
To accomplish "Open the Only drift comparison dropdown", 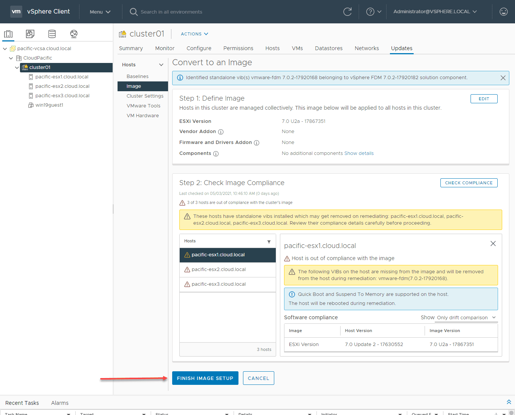I will (466, 318).
